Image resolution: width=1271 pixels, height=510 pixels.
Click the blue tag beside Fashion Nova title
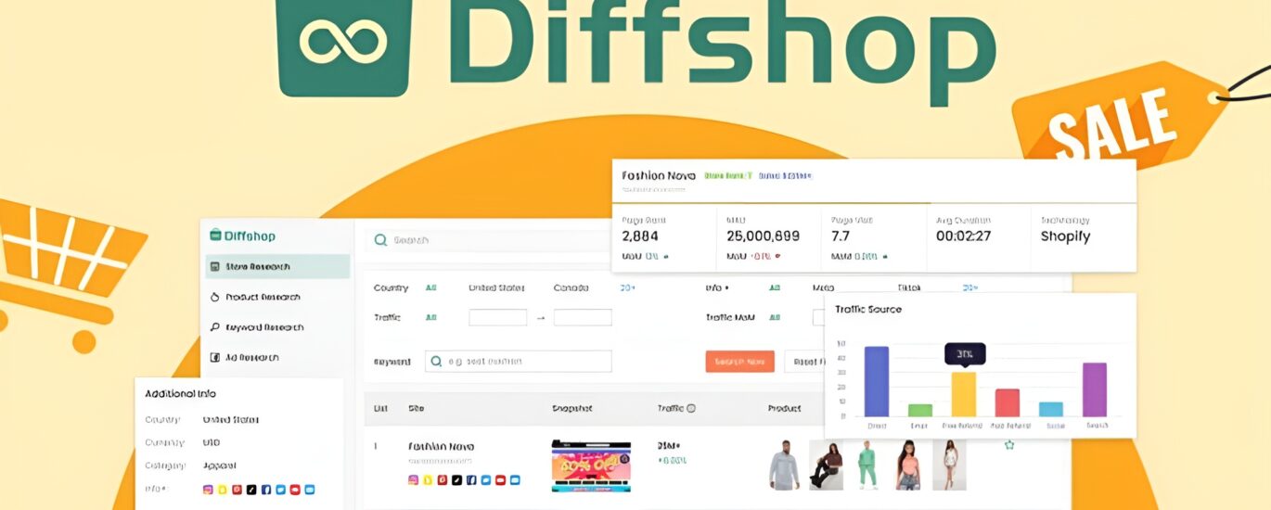[785, 174]
